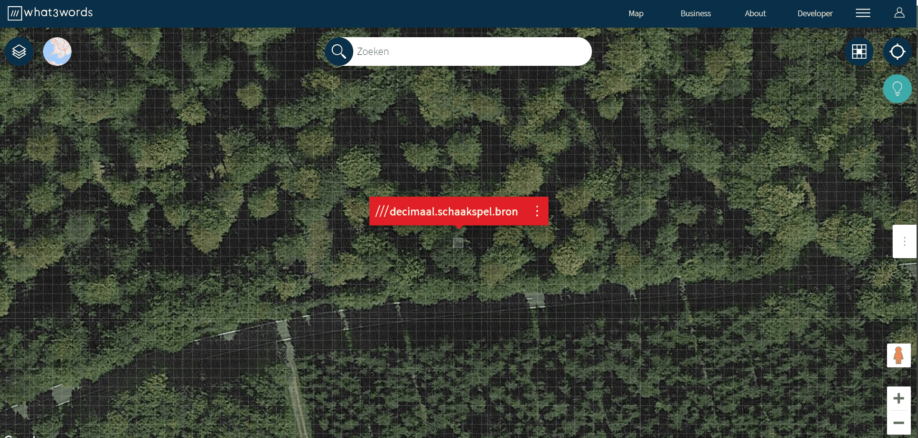This screenshot has height=438, width=918.
Task: Zoom out with the minus button
Action: (899, 423)
